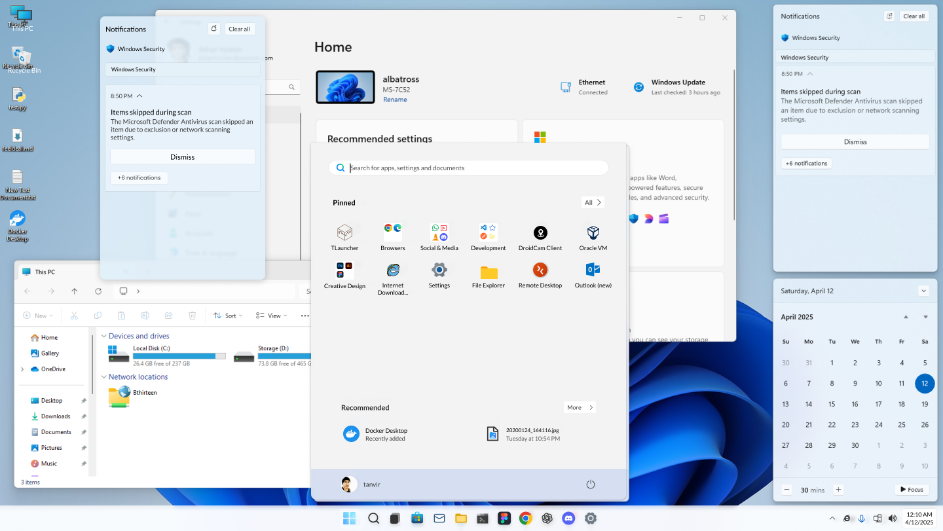The image size is (943, 531).
Task: Click the Delete trash icon in the toolbar
Action: (x=191, y=315)
